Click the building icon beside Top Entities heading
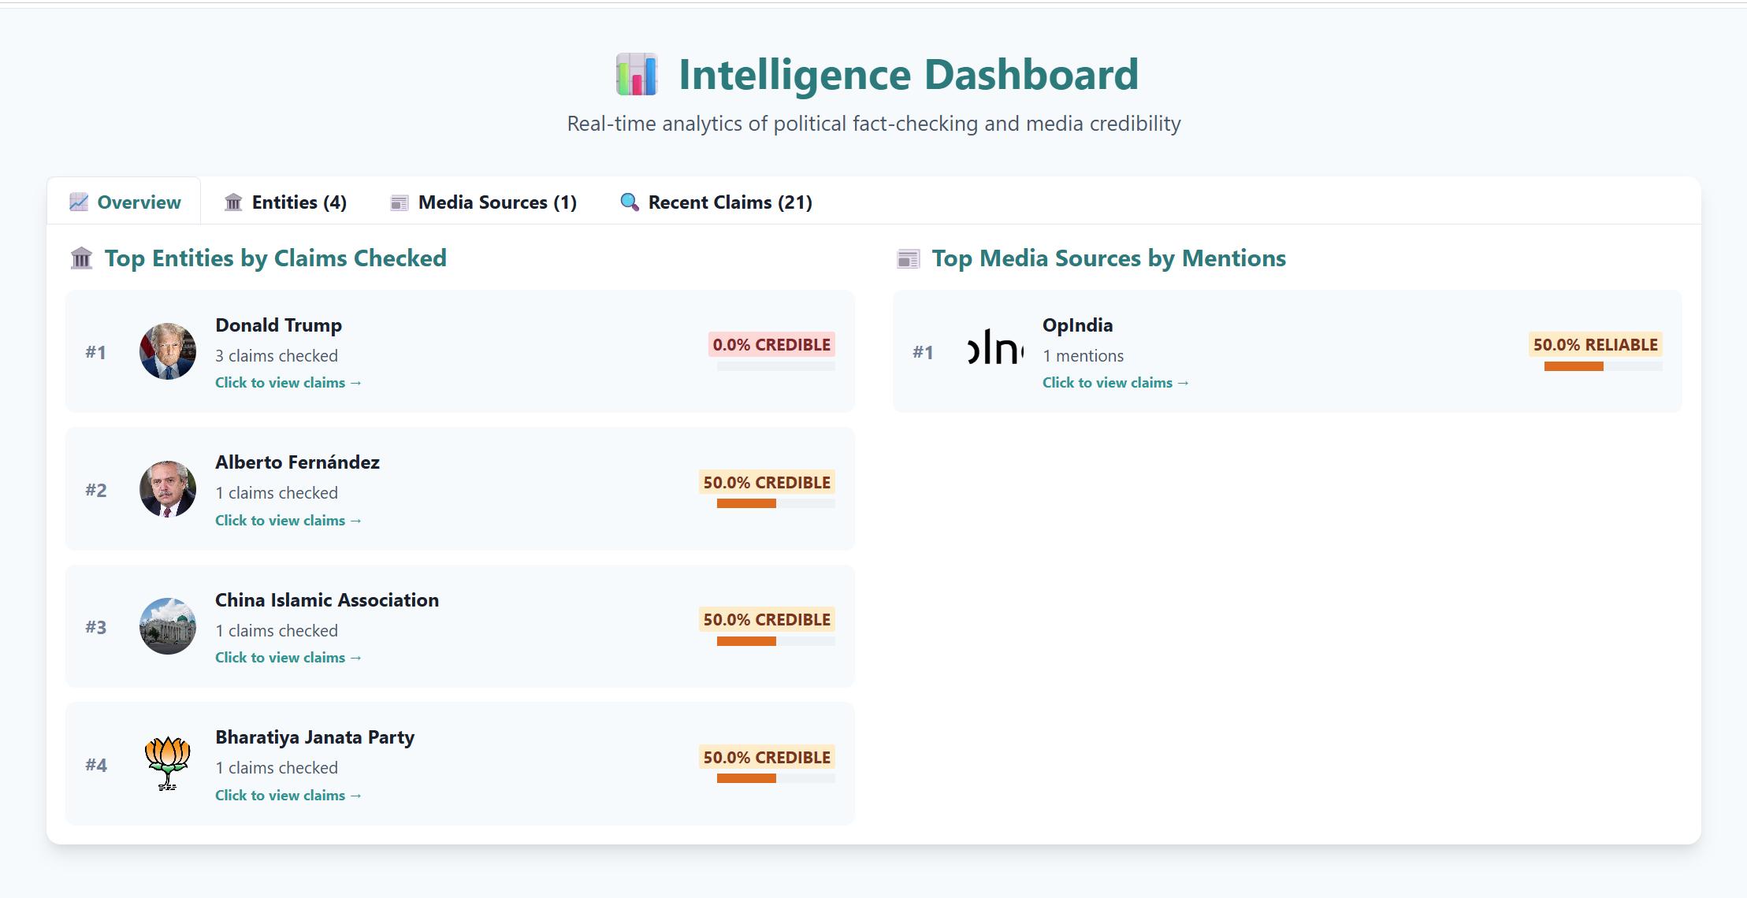This screenshot has height=898, width=1747. pyautogui.click(x=82, y=258)
